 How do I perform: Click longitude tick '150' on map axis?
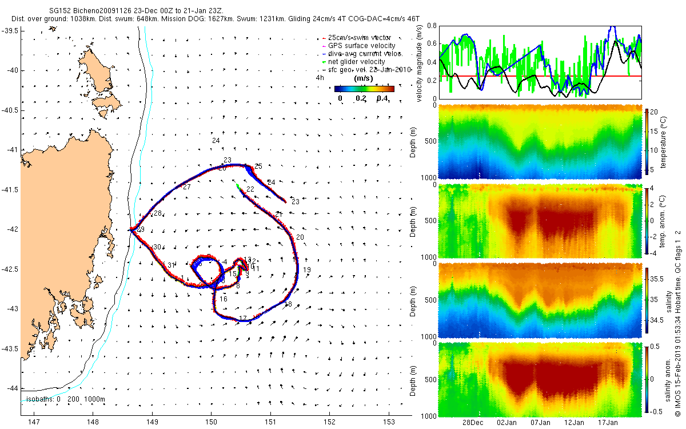[212, 422]
